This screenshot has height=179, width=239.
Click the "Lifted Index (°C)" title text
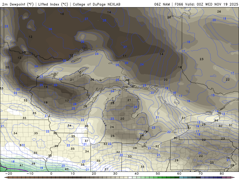tap(53, 4)
